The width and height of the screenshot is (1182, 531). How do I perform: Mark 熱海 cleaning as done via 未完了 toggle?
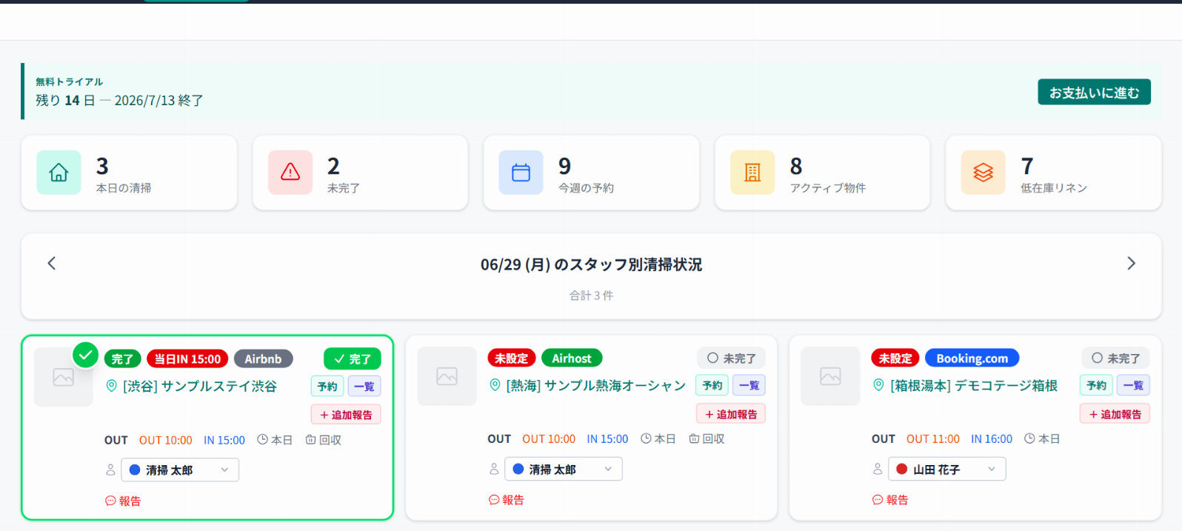coord(731,358)
